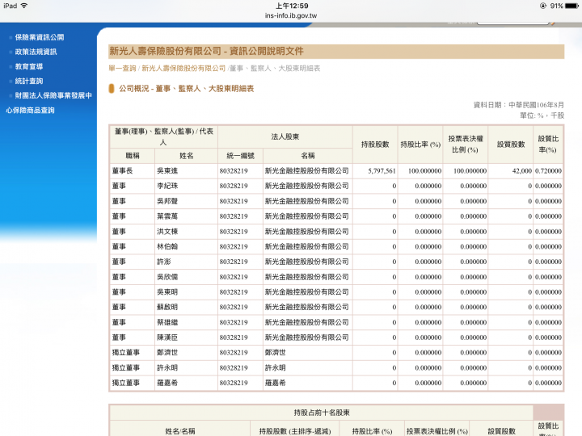
Task: Click the 姓名 column header
Action: [187, 156]
